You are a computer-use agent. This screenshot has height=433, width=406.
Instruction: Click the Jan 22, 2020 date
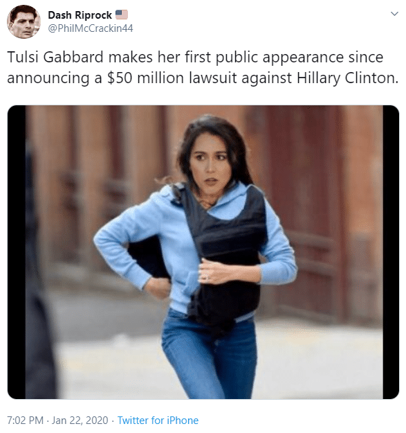pyautogui.click(x=80, y=421)
